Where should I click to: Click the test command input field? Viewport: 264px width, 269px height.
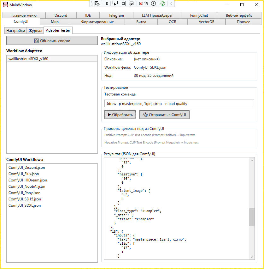coord(179,103)
